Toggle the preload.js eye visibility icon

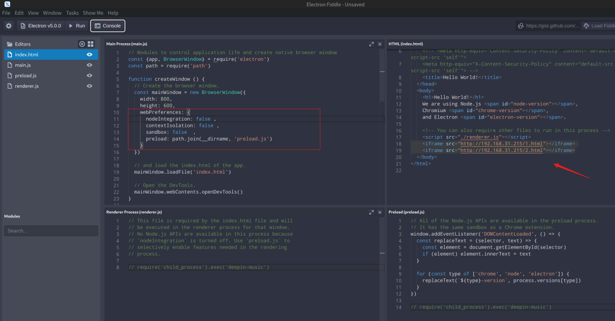point(89,76)
